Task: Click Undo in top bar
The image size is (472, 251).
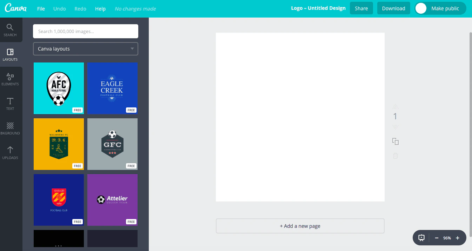Action: pyautogui.click(x=60, y=9)
